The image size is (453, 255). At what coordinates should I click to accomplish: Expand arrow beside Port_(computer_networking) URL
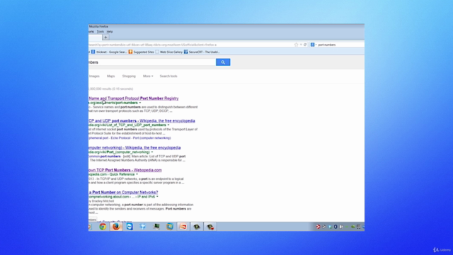(152, 152)
